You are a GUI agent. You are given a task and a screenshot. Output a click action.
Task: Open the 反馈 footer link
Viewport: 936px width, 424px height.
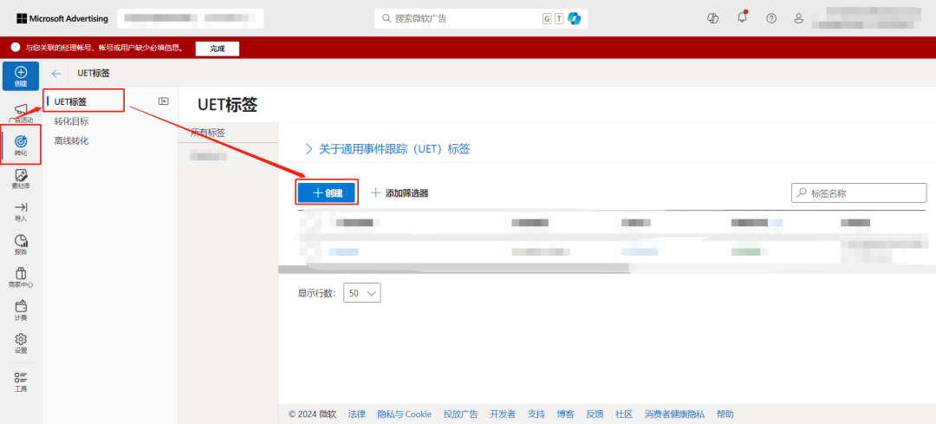pos(595,414)
